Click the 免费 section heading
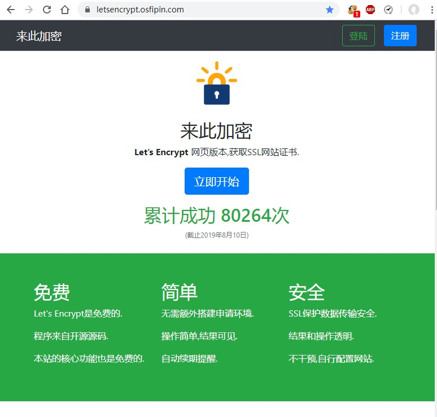Screen dimensions: 437x417 52,292
